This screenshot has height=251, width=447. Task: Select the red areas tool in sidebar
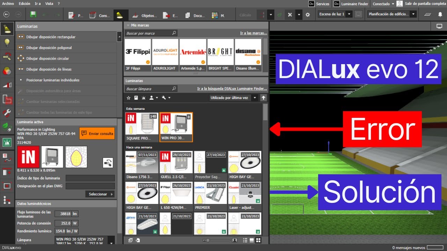(x=7, y=99)
